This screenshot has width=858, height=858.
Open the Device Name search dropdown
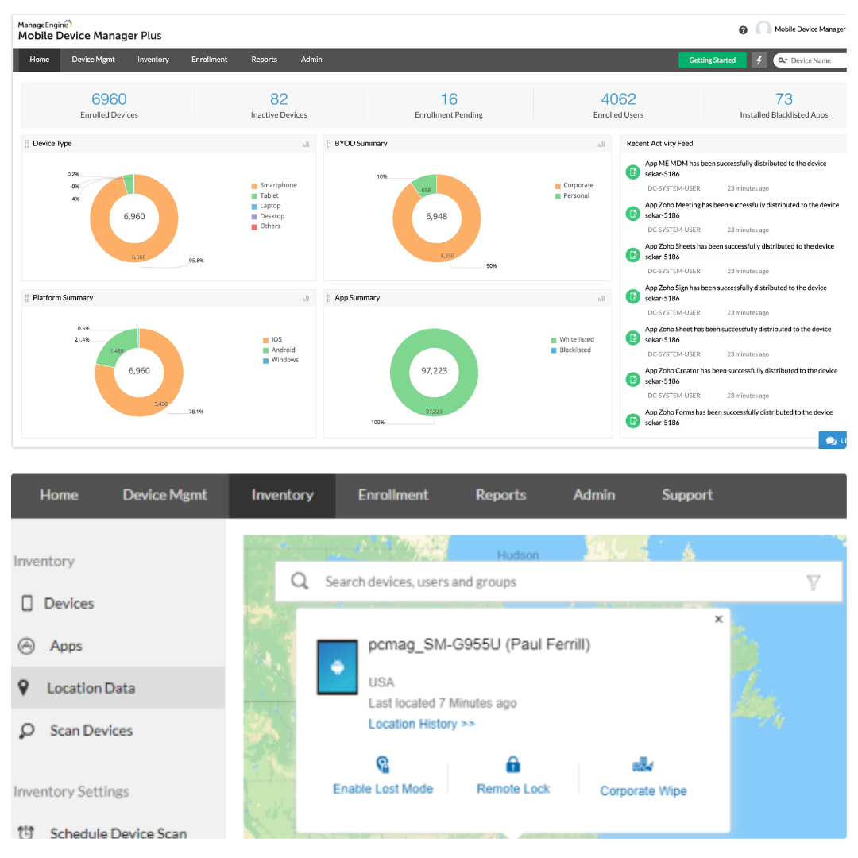pos(782,60)
